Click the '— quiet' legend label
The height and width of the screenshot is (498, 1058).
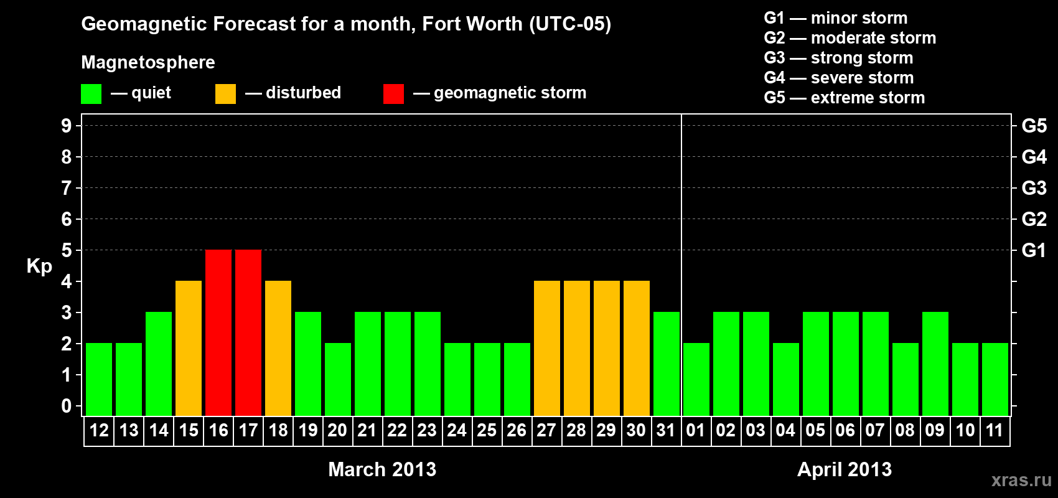(x=141, y=93)
